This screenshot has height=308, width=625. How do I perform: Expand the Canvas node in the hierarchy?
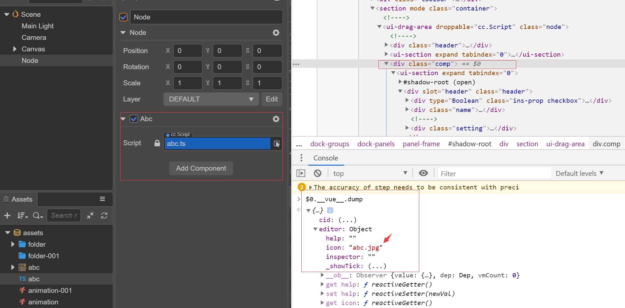(x=15, y=49)
